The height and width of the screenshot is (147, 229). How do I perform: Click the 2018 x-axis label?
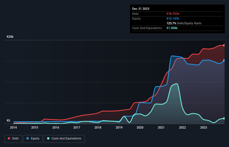click(x=98, y=127)
